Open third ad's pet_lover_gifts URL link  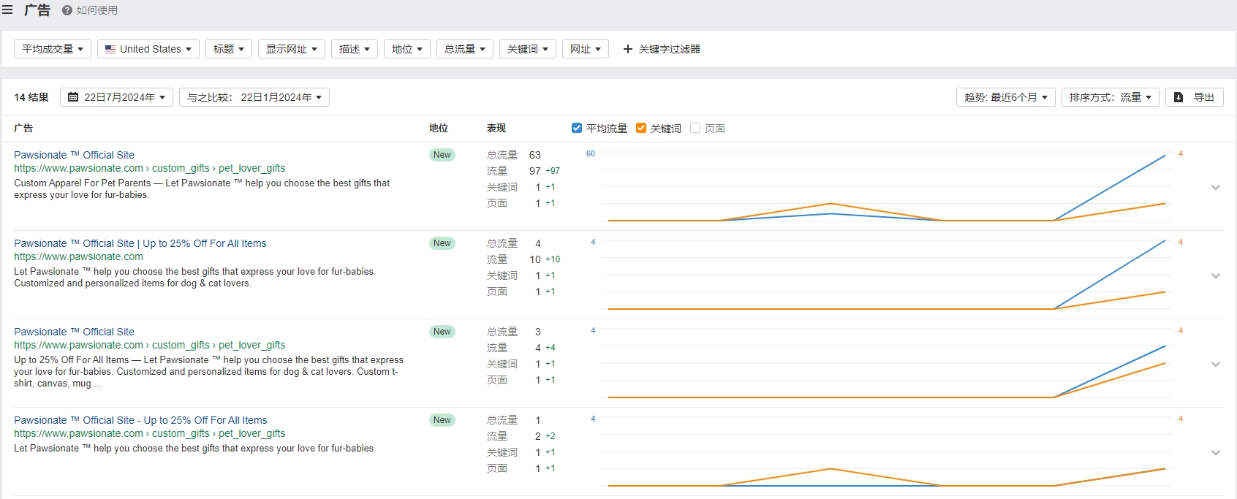tap(150, 345)
